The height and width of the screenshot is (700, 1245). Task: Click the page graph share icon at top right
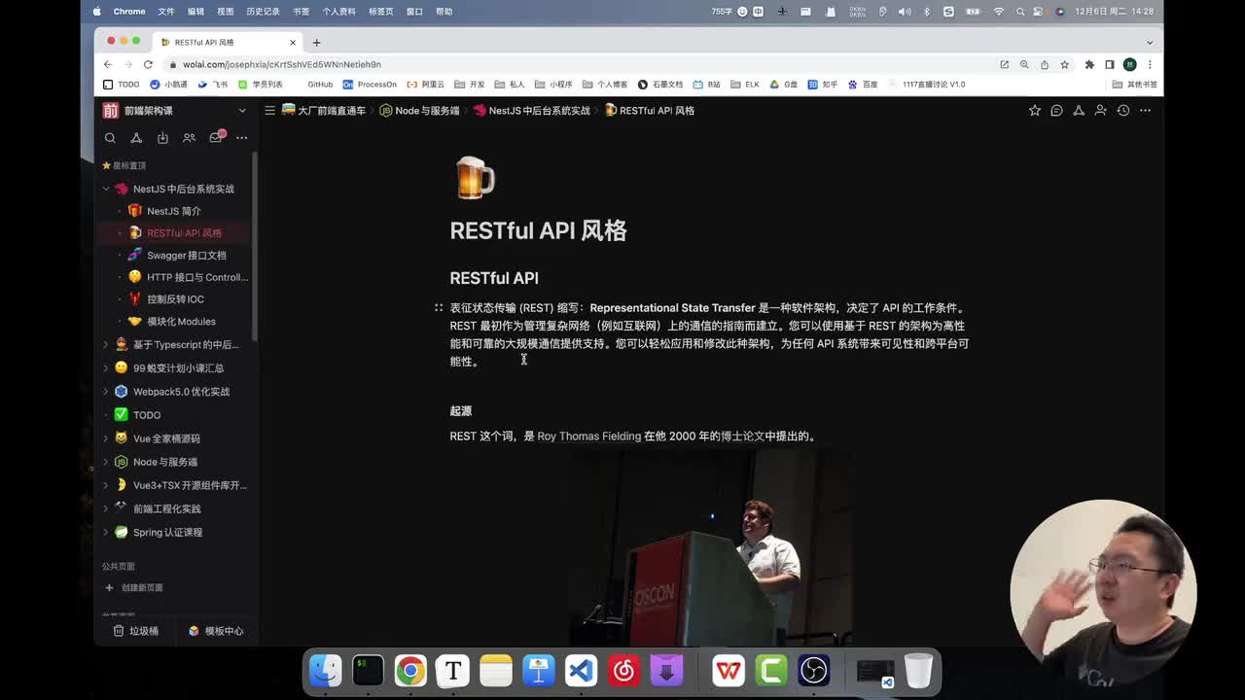point(1079,111)
